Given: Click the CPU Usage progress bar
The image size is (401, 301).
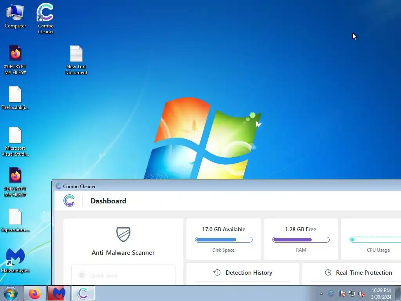Looking at the screenshot, I should coord(375,239).
